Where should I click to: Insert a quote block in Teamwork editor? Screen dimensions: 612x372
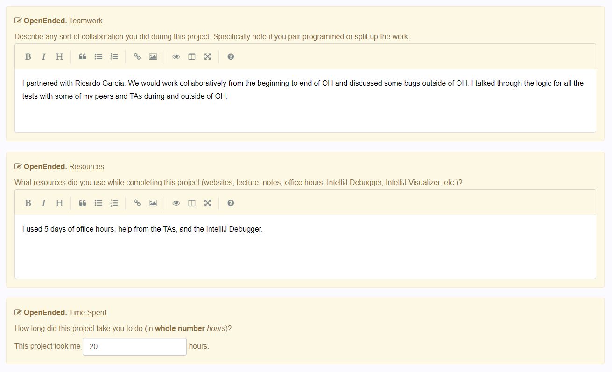pos(83,56)
